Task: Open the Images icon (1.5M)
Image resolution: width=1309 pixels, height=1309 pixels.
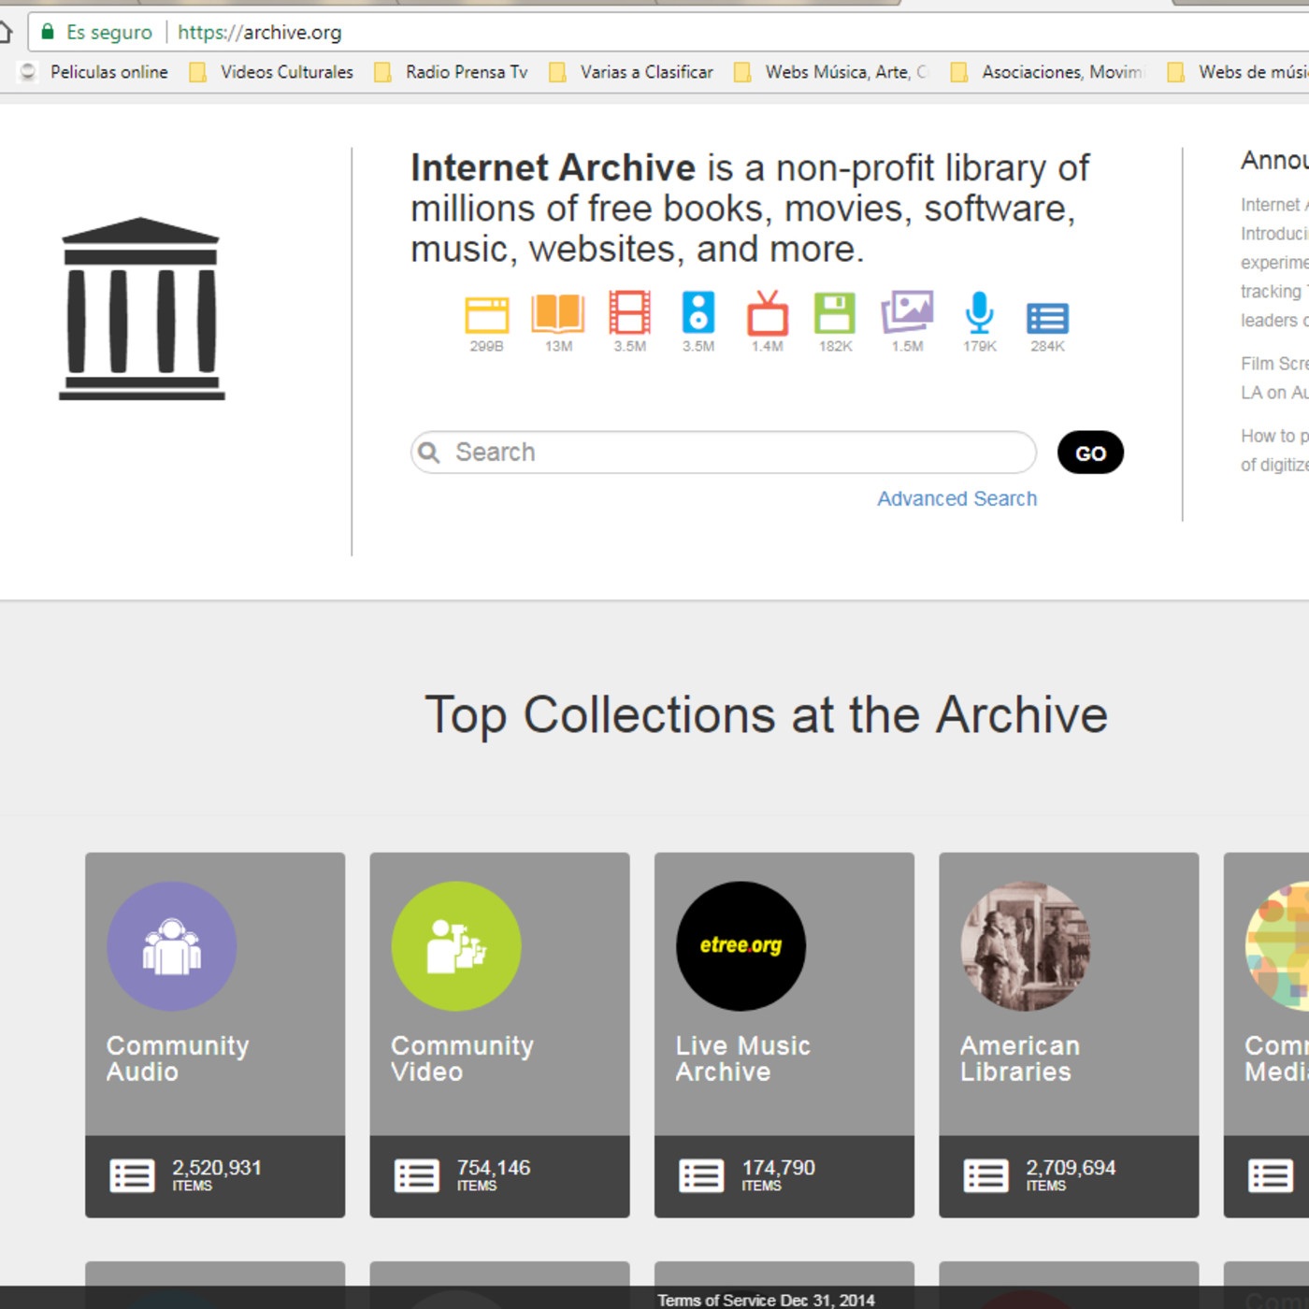Action: 907,312
